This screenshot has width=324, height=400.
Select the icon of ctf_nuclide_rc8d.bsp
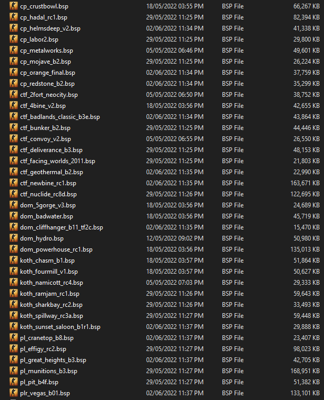(14, 194)
